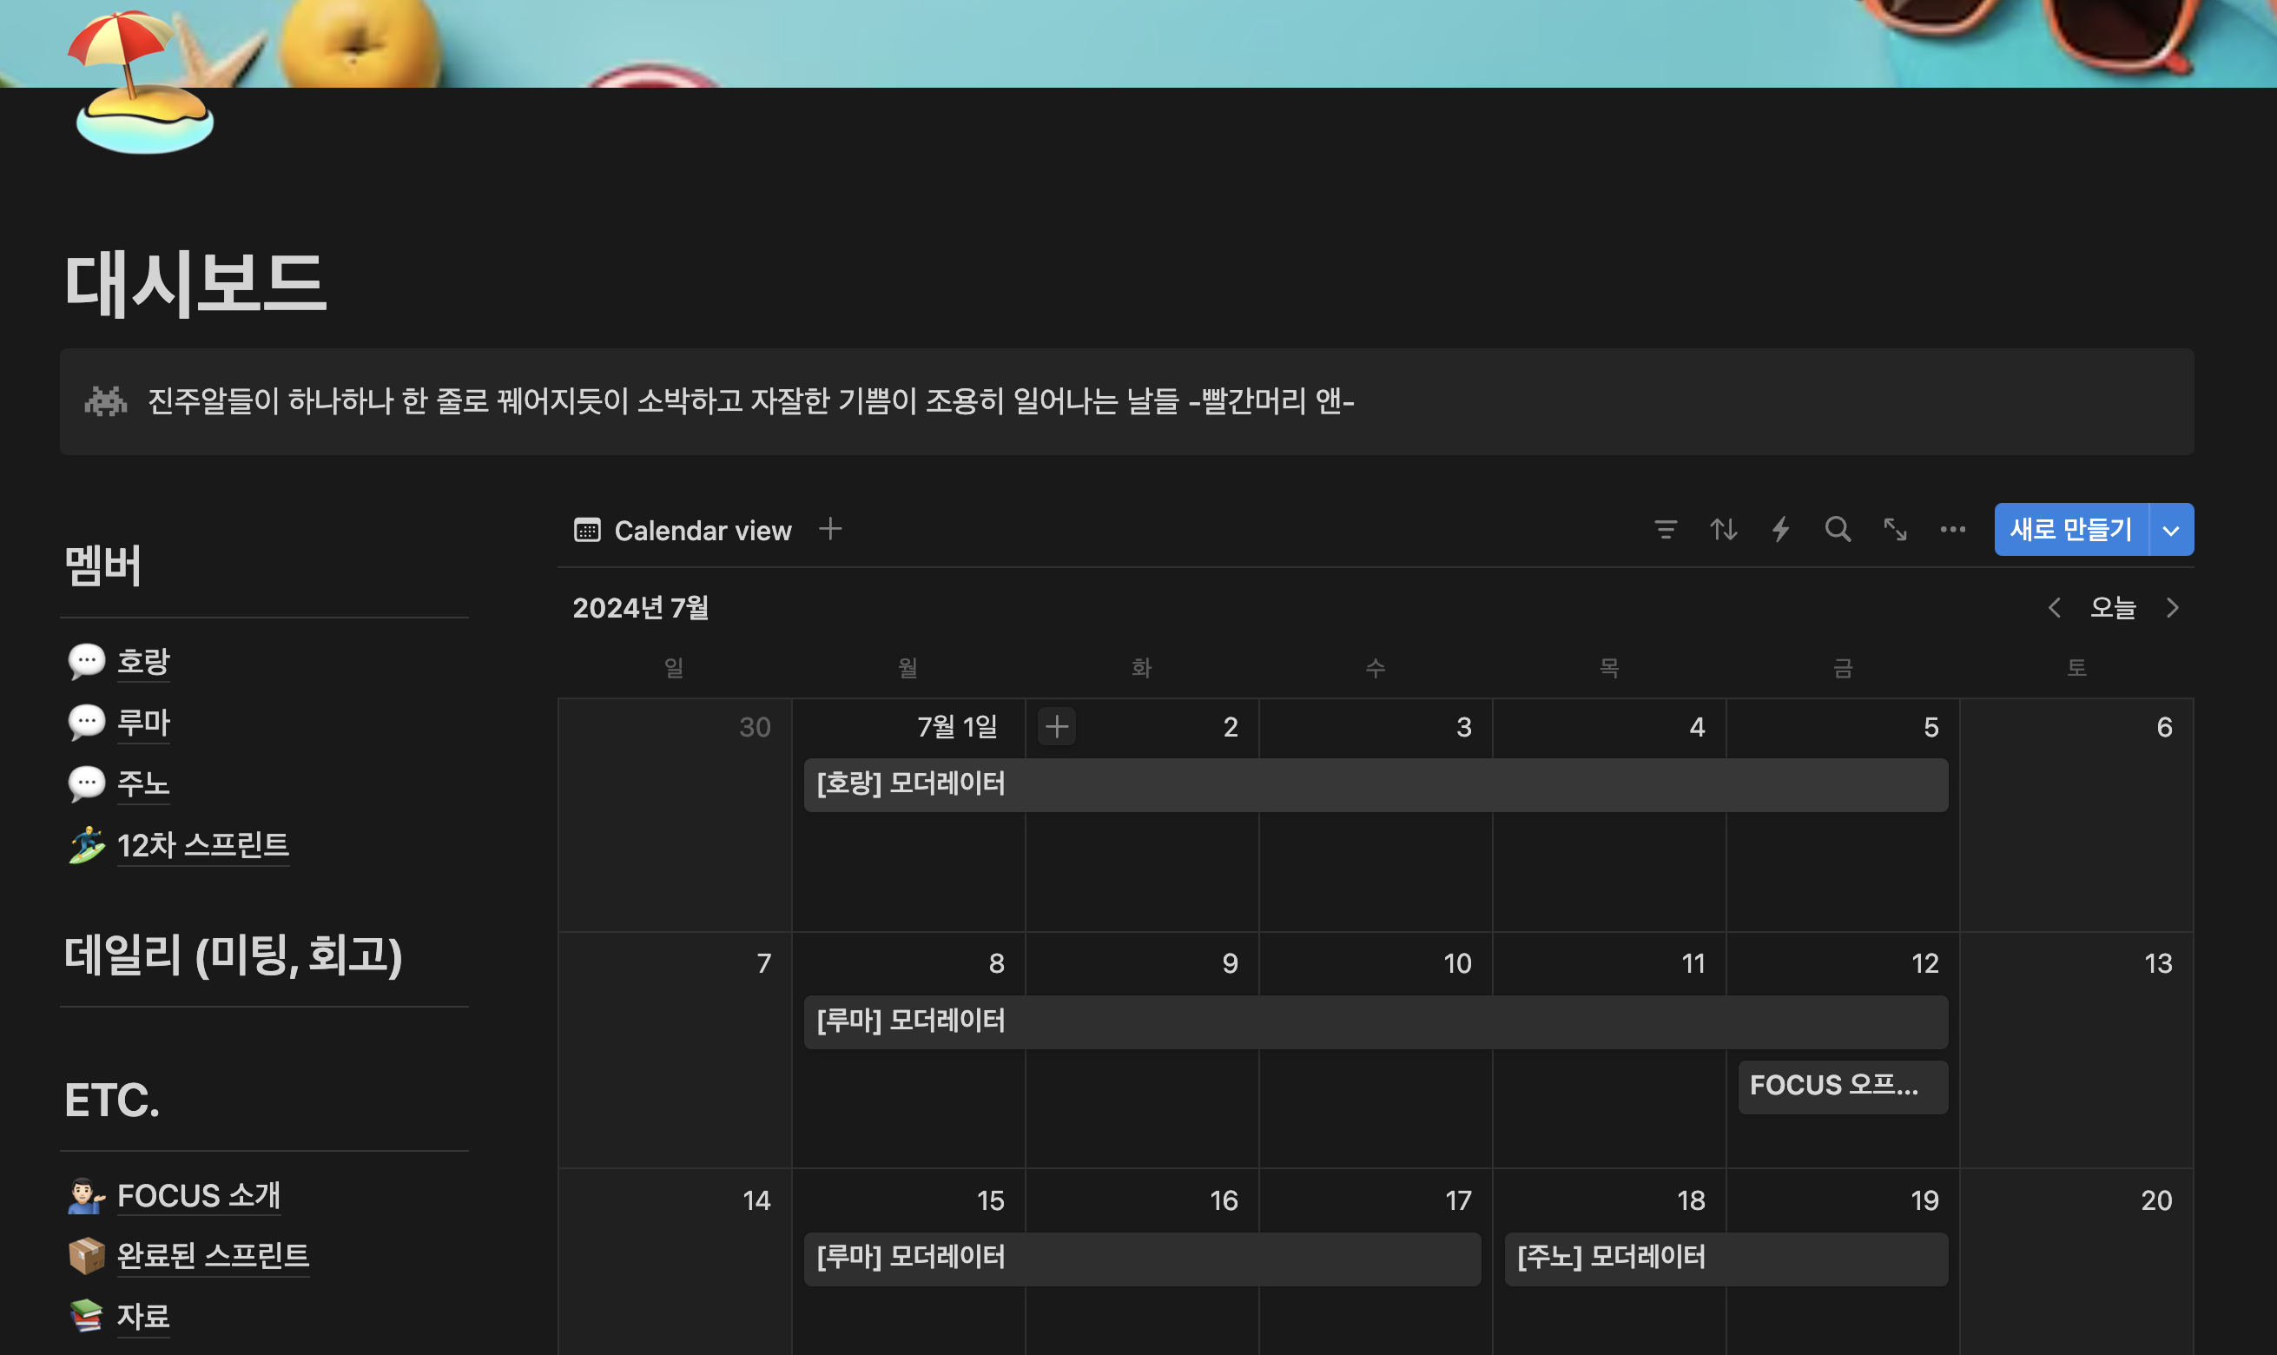Expand dropdown arrow beside 새로 만들기
Viewport: 2277px width, 1355px height.
(x=2171, y=531)
